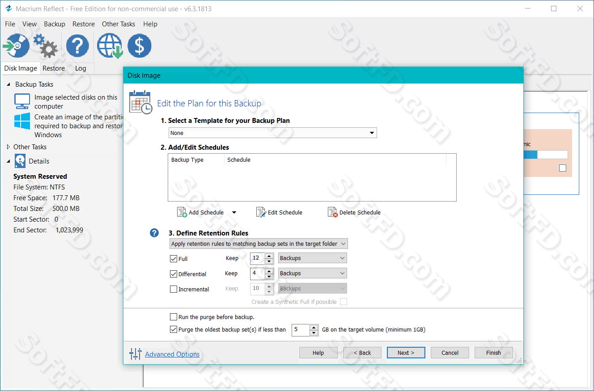Switch to the Disk Image tab

point(21,68)
